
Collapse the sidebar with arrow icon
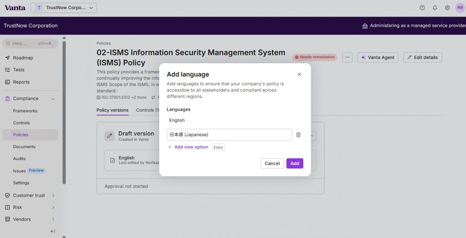tap(53, 231)
